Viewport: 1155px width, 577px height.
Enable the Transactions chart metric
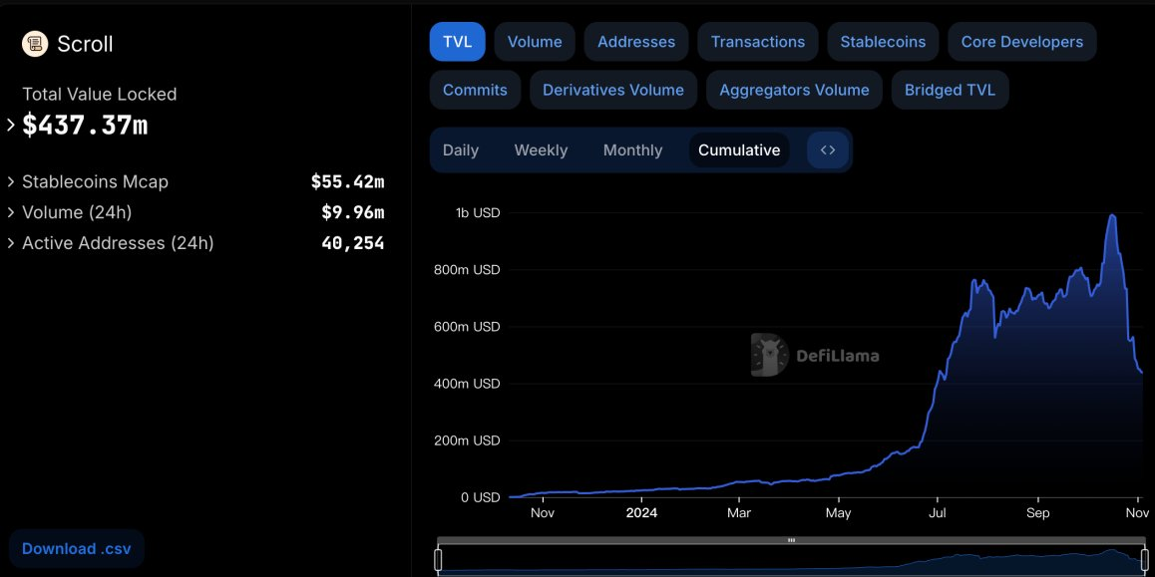tap(758, 42)
